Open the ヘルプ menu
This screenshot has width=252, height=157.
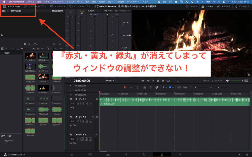[x=145, y=2]
